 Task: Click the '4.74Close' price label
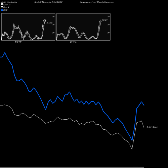click(152, 127)
